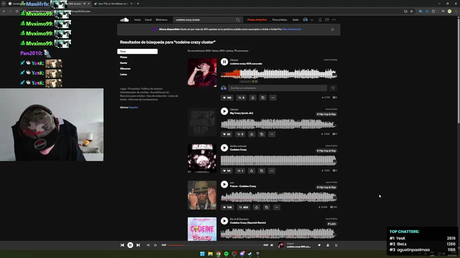This screenshot has width=460, height=258.
Task: Seek on the bottom player progress bar
Action: pyautogui.click(x=215, y=245)
